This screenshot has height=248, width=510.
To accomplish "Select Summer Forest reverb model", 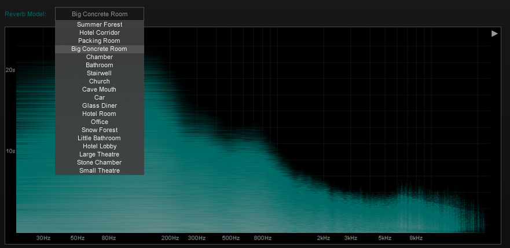I will 99,25.
